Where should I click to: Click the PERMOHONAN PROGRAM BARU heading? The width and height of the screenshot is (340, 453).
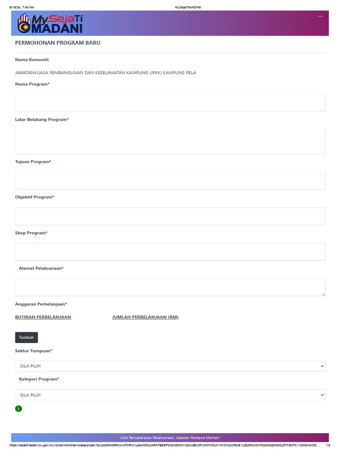[58, 43]
